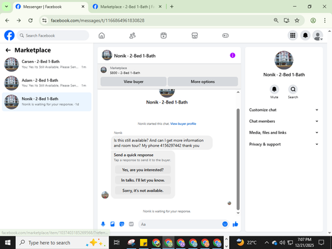
Task: Open the 22°C weather widget
Action: click(246, 242)
